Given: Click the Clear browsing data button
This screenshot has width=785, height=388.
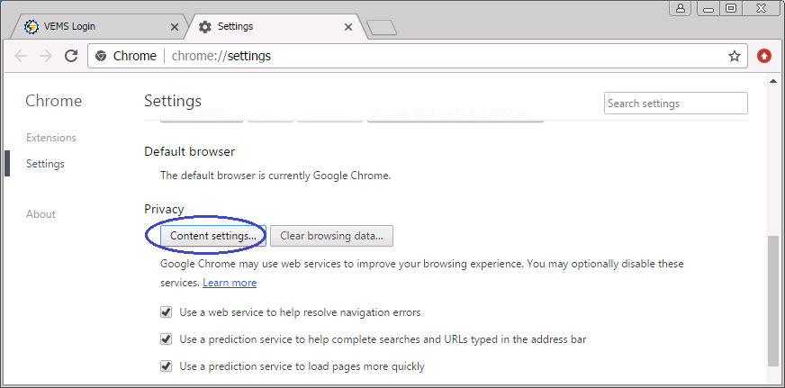Looking at the screenshot, I should [x=331, y=236].
